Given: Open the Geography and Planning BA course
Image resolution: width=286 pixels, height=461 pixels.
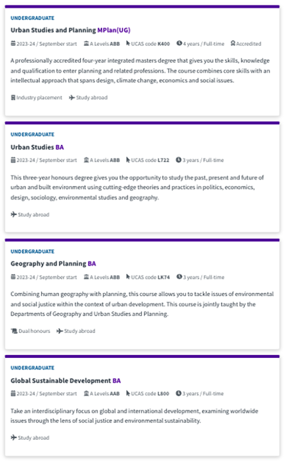Looking at the screenshot, I should click(x=53, y=264).
